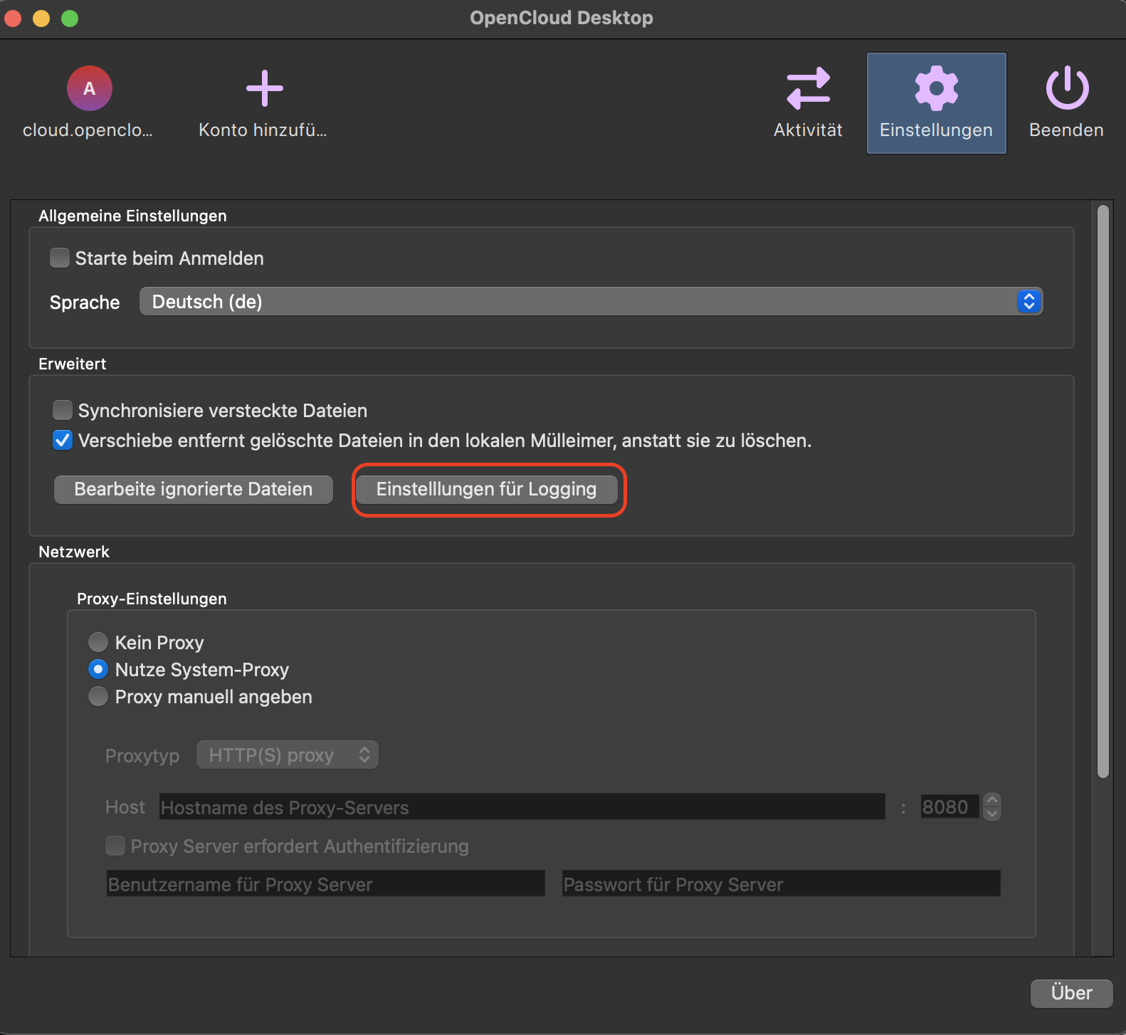Screen dimensions: 1126x1035
Task: Click the yellow minimize window button
Action: click(x=41, y=18)
